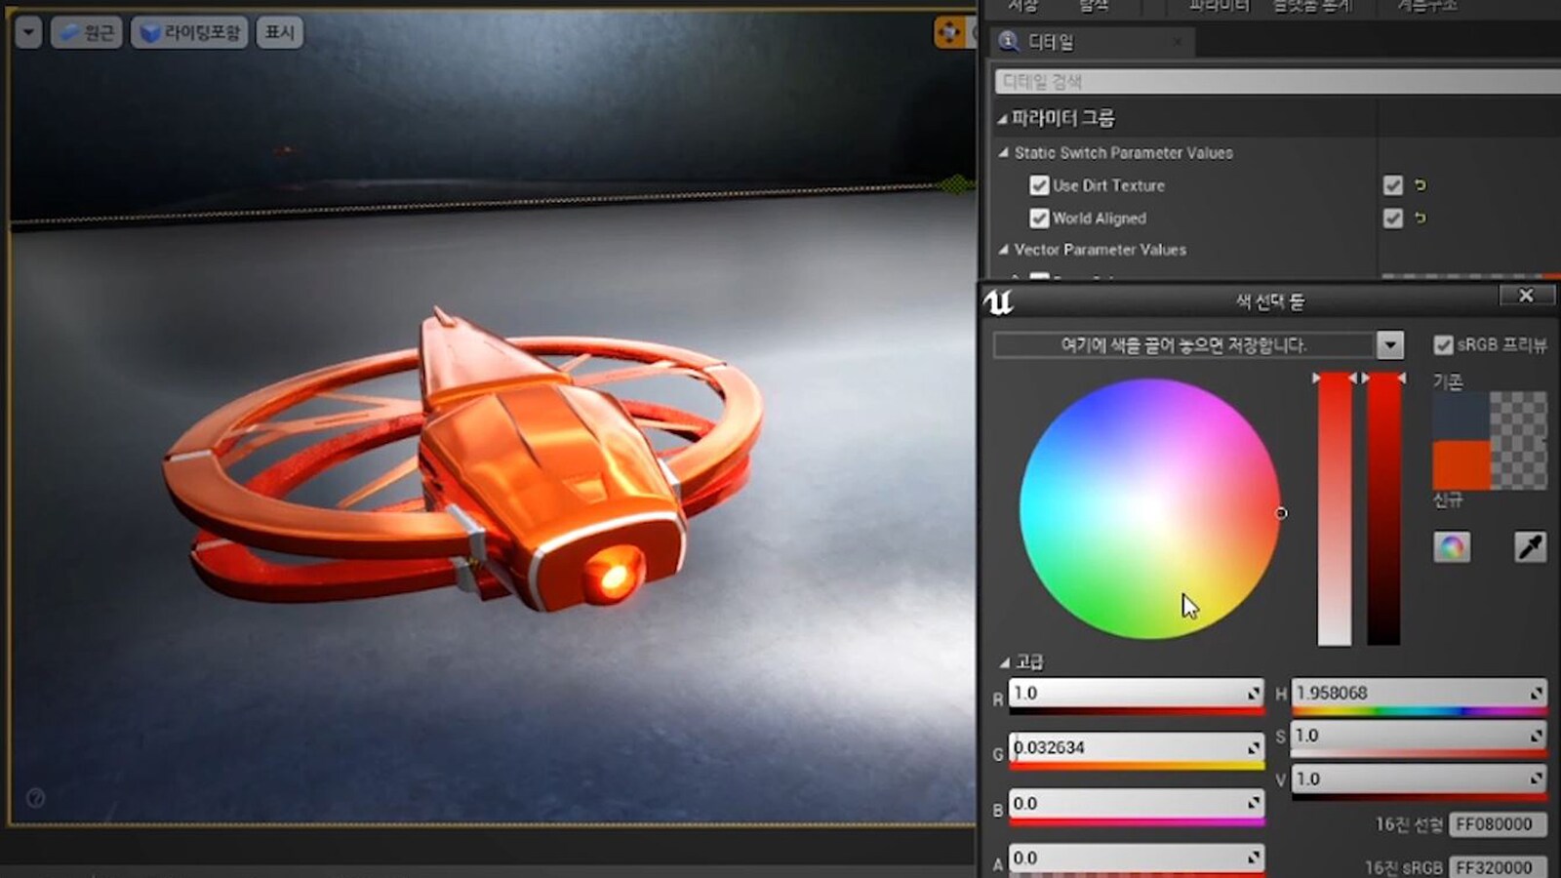Open the saved colors dropdown in the color picker
The height and width of the screenshot is (878, 1561).
[1389, 344]
